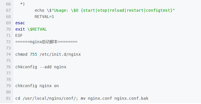Click chkconfig nginx on line
The width and height of the screenshot is (201, 104).
click(37, 86)
